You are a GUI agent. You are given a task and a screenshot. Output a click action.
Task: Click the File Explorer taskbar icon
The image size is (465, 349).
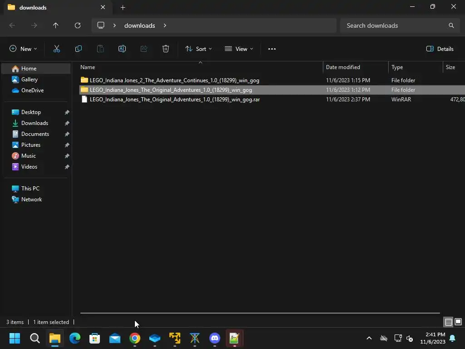[x=55, y=338]
